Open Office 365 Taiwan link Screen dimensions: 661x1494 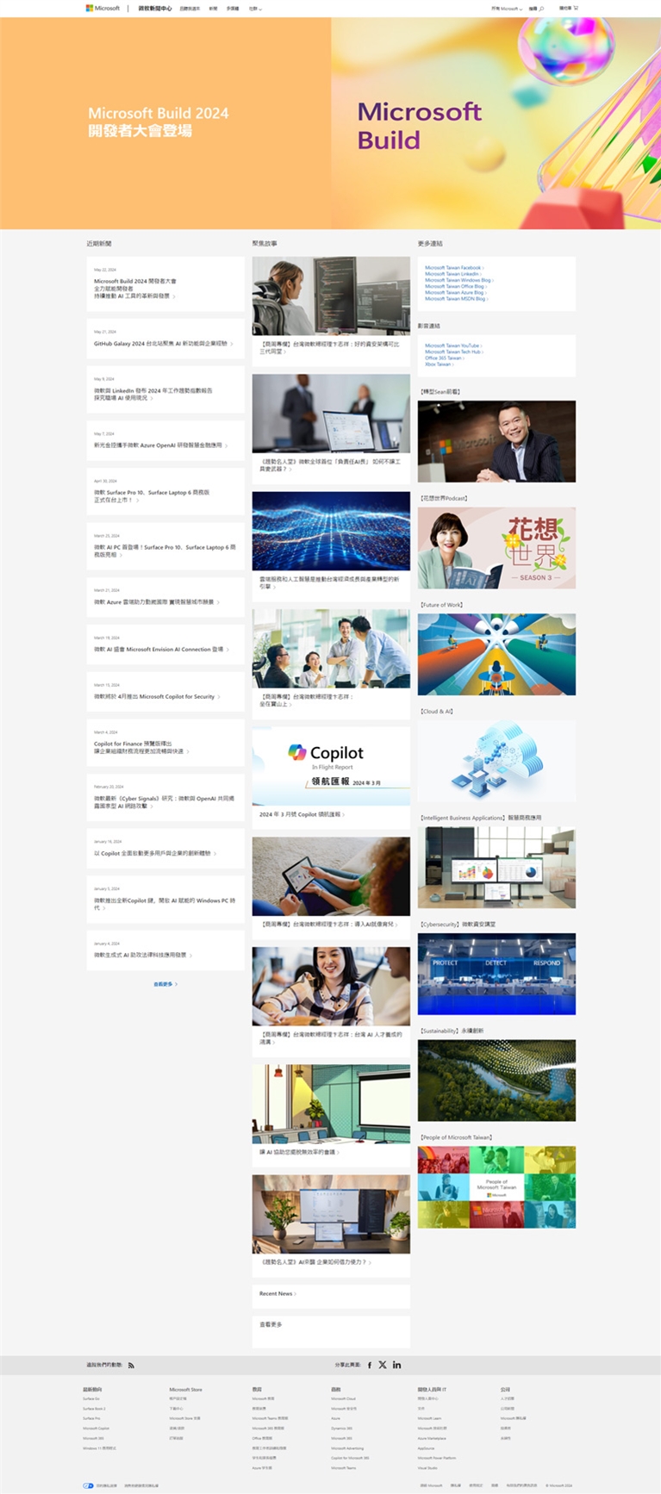[445, 358]
